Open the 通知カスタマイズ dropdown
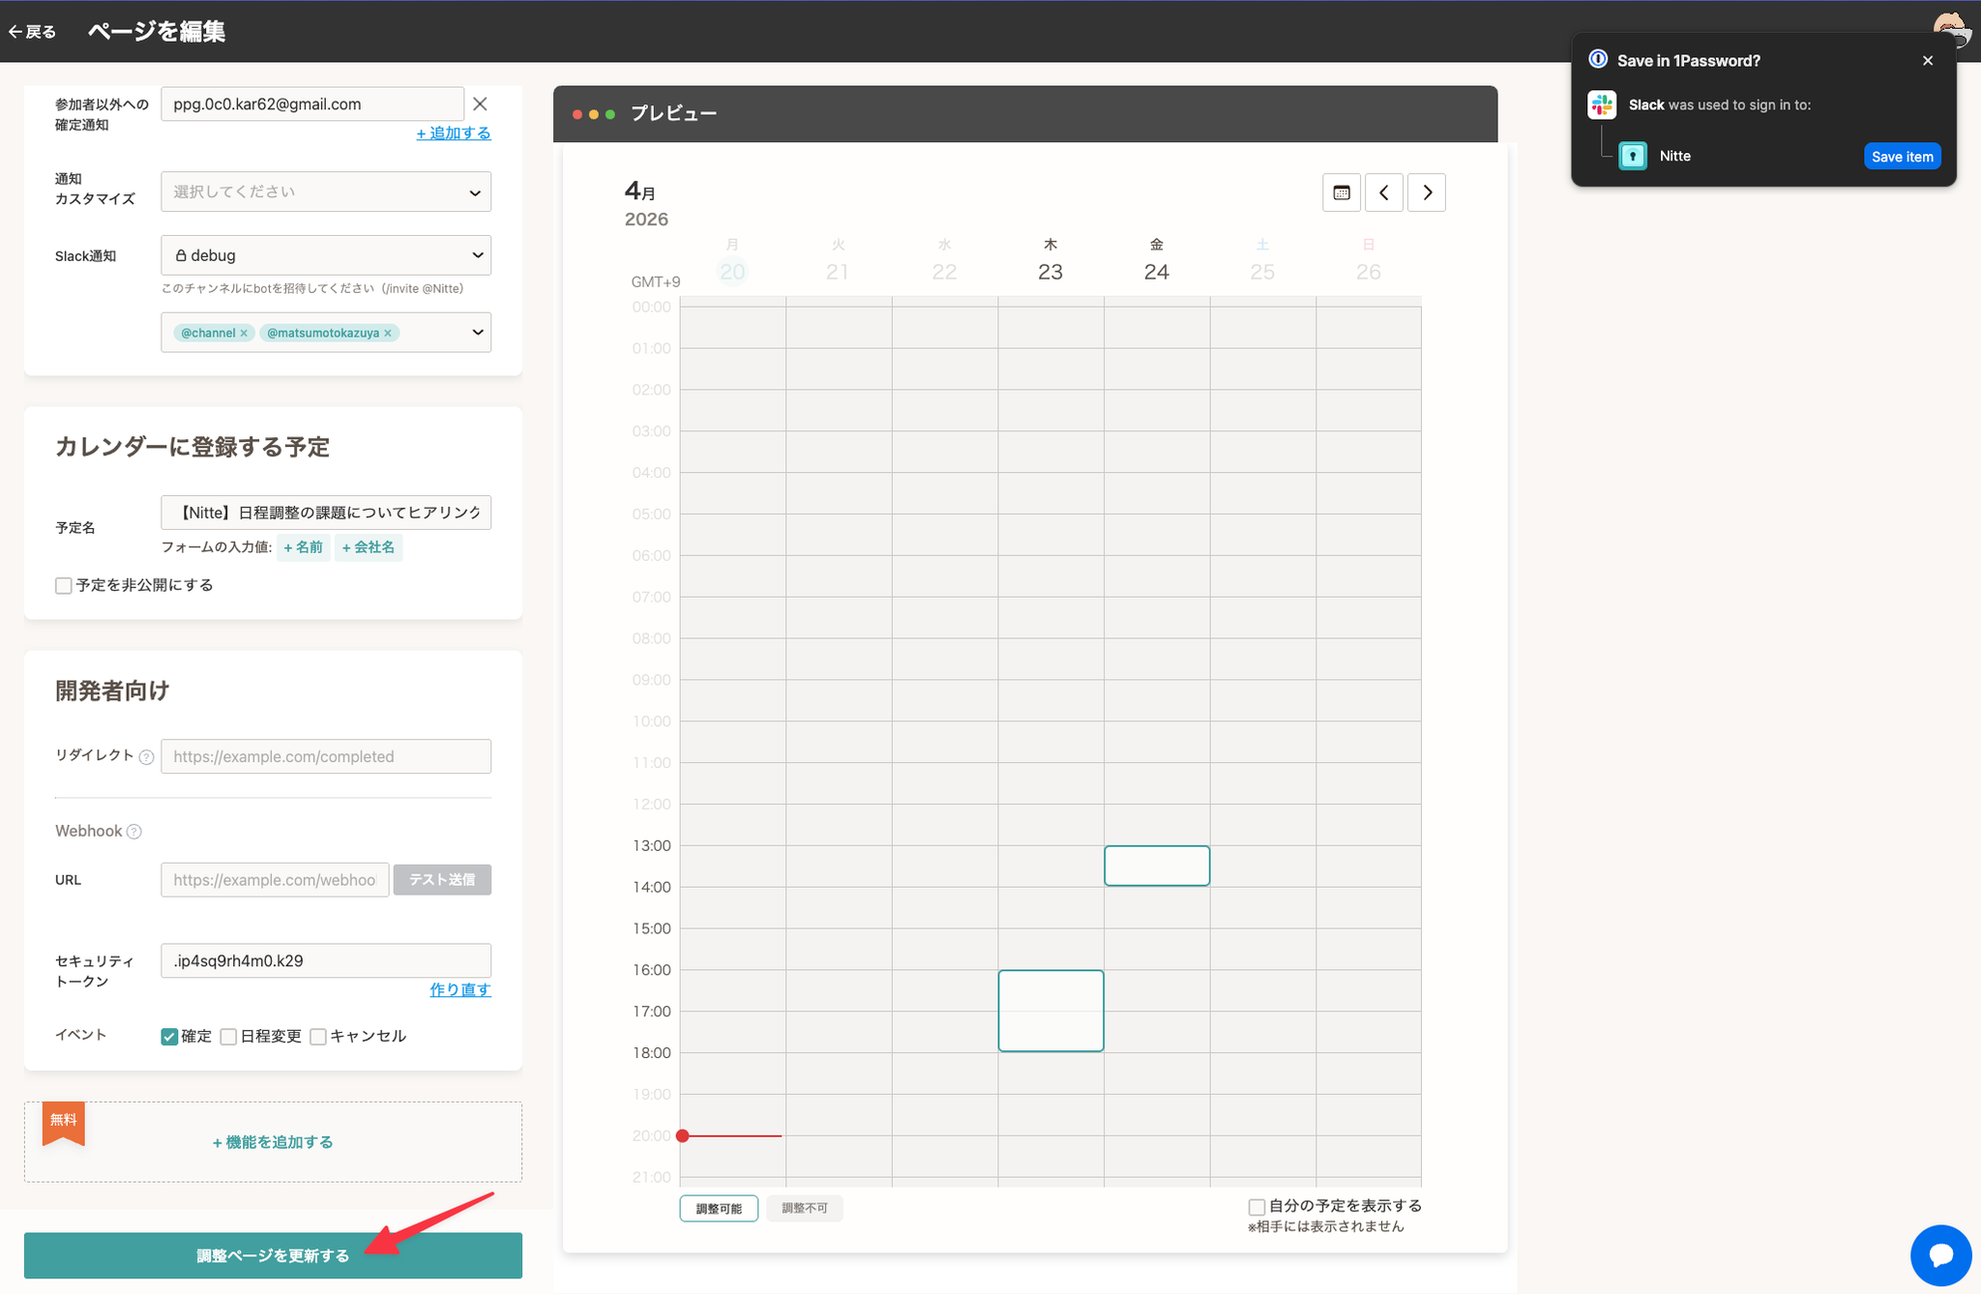Viewport: 1981px width, 1294px height. pyautogui.click(x=326, y=191)
